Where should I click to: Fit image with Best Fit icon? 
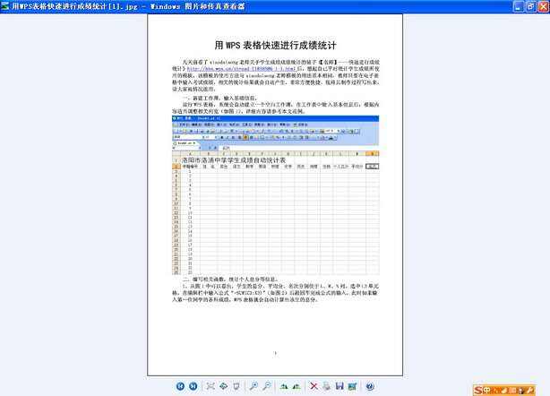point(211,386)
